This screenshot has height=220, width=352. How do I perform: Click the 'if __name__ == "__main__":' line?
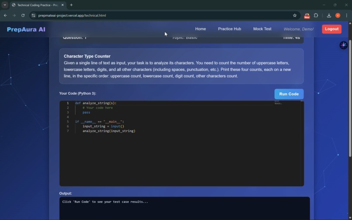pos(100,122)
